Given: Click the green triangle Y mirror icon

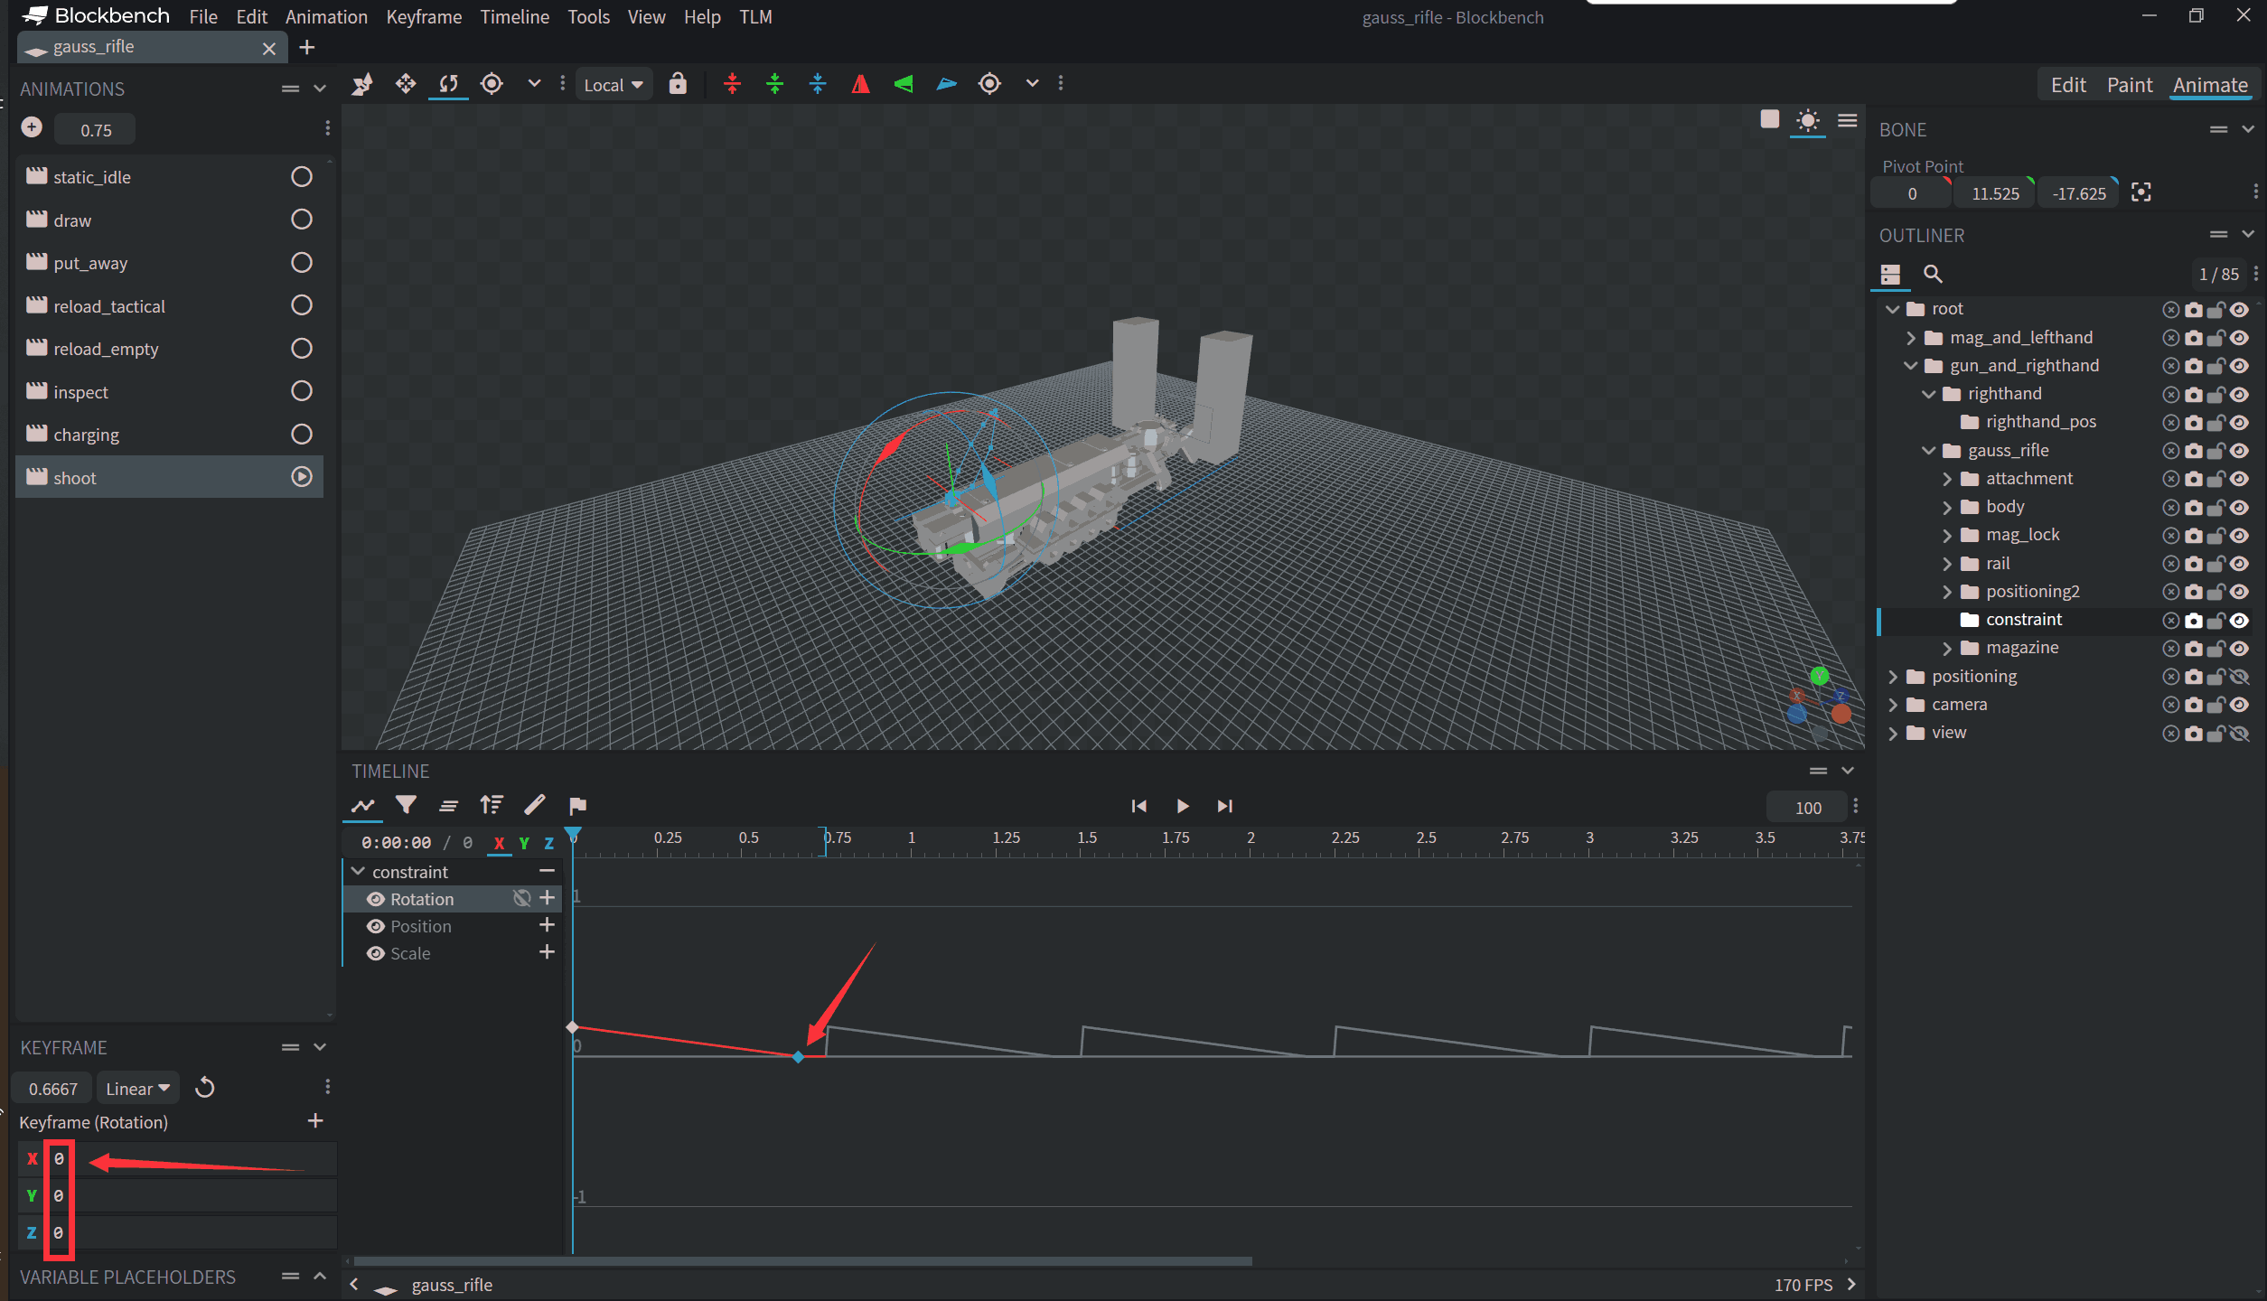Looking at the screenshot, I should point(904,84).
